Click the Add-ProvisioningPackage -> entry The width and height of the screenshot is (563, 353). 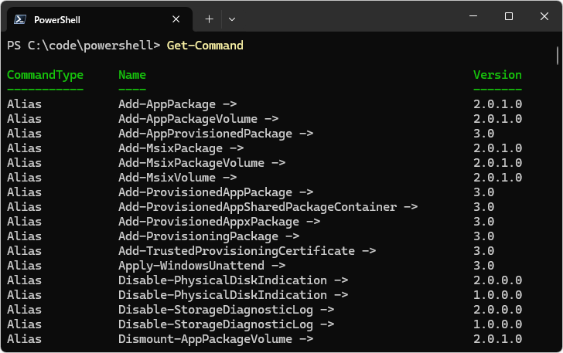(209, 237)
